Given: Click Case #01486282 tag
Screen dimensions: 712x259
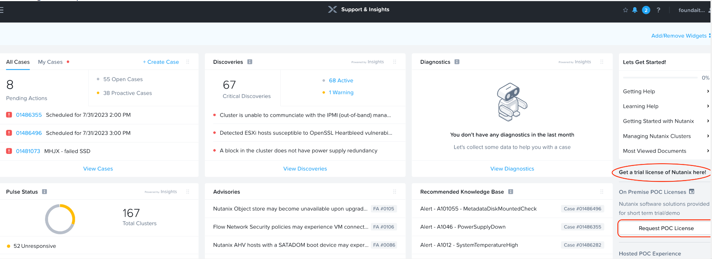Looking at the screenshot, I should tap(583, 245).
